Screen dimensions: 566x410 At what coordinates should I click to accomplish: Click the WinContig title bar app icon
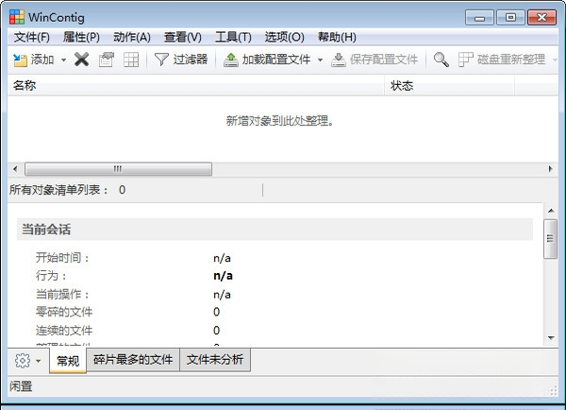click(17, 17)
